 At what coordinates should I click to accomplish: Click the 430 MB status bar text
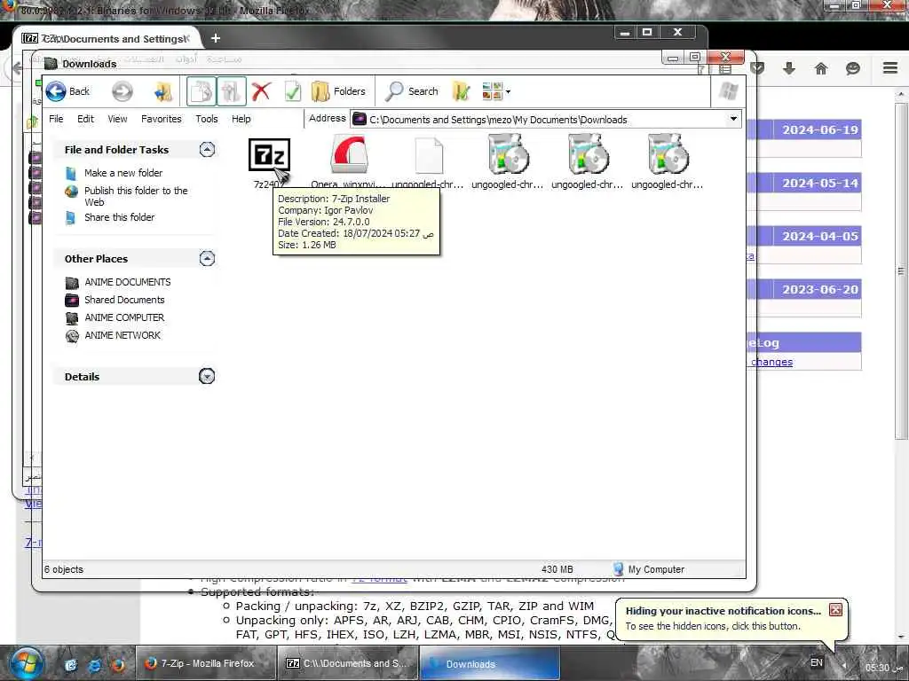coord(557,569)
